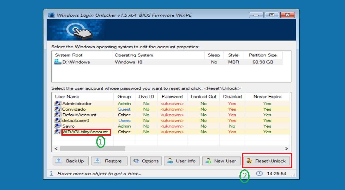Click the key icon on Reset\Unlock
Screen dimensions: 345x190
(x=250, y=161)
